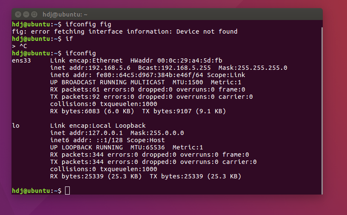The height and width of the screenshot is (215, 347).
Task: Click the ens33 interface name
Action: click(21, 60)
